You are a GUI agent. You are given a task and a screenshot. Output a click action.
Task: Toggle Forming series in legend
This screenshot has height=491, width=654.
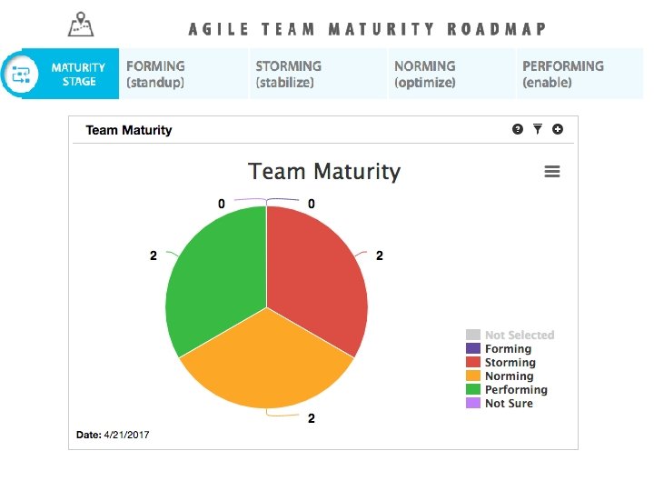click(508, 348)
